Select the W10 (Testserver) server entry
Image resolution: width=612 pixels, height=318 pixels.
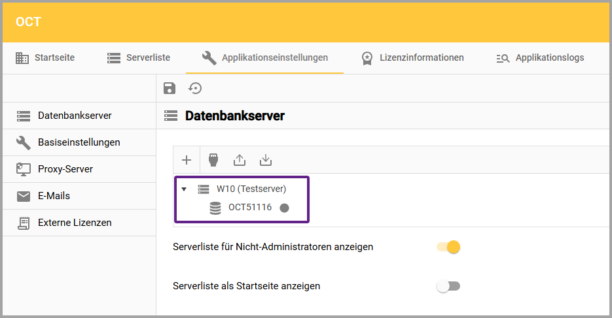pos(251,189)
